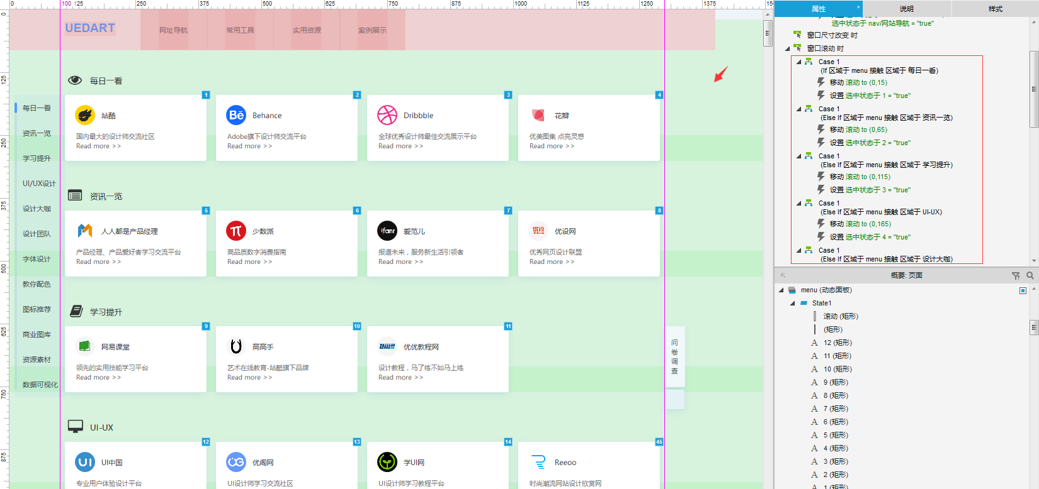Collapse the State1 node in outline
The height and width of the screenshot is (489, 1039).
[793, 303]
